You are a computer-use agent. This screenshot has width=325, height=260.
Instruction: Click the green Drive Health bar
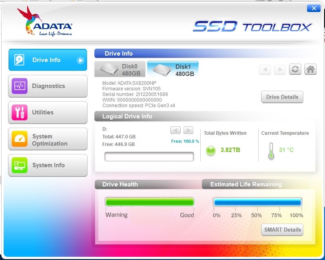point(150,202)
